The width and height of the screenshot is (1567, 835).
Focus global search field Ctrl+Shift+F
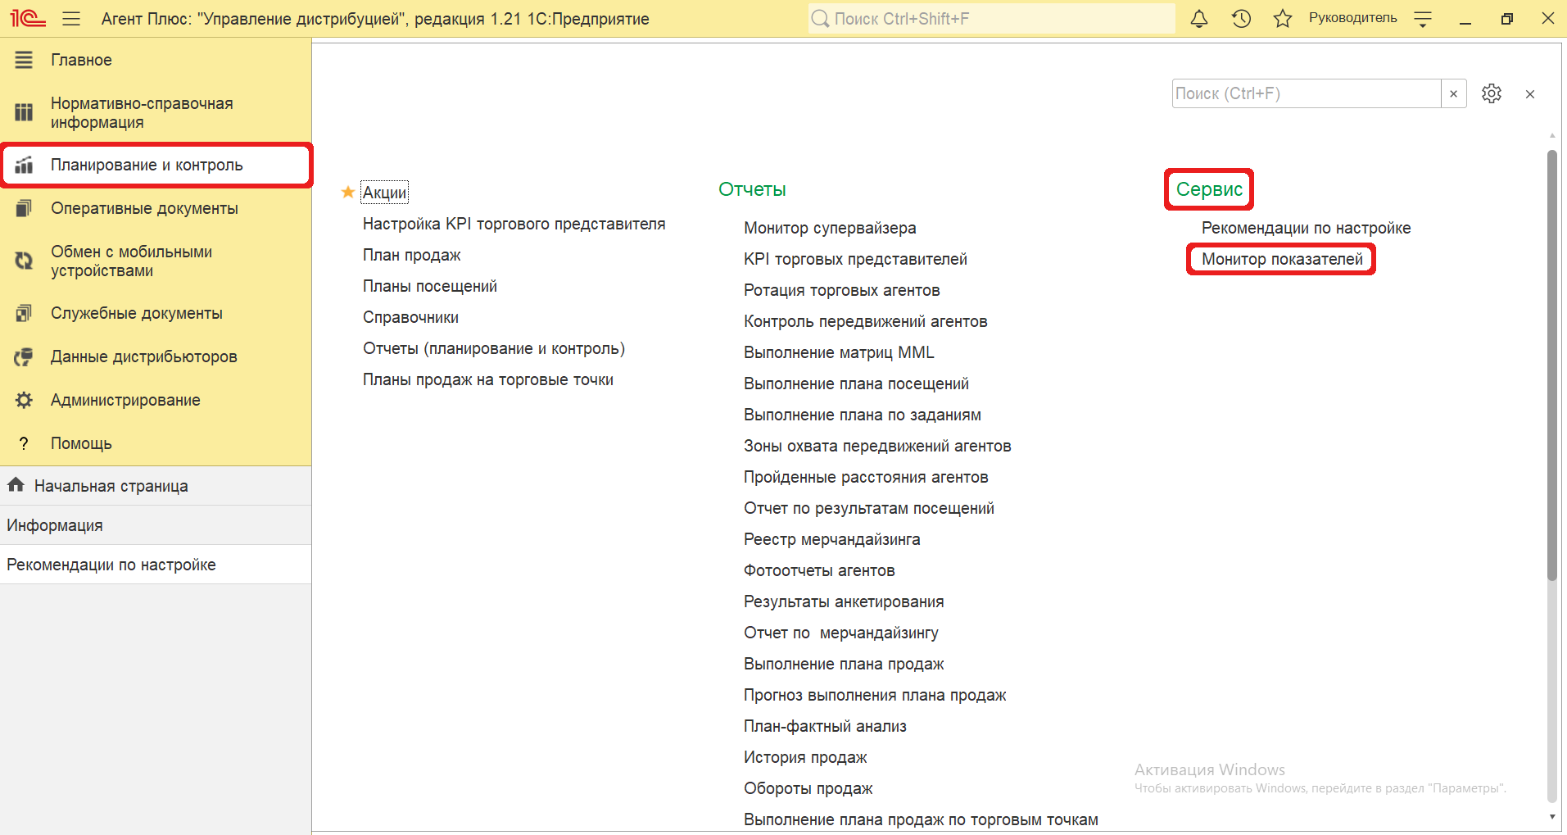(x=992, y=18)
